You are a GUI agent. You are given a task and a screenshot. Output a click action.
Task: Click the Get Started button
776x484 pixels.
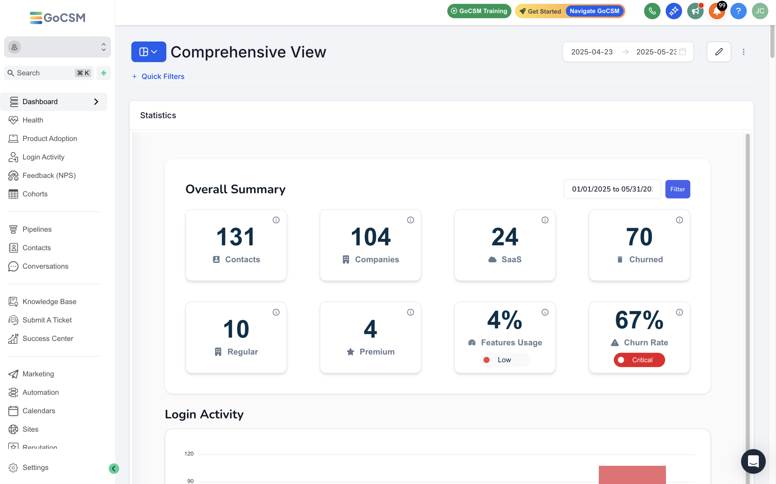tap(540, 11)
